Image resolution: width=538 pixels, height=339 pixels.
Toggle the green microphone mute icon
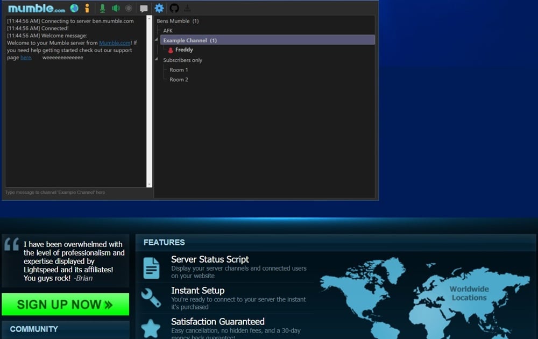(102, 8)
